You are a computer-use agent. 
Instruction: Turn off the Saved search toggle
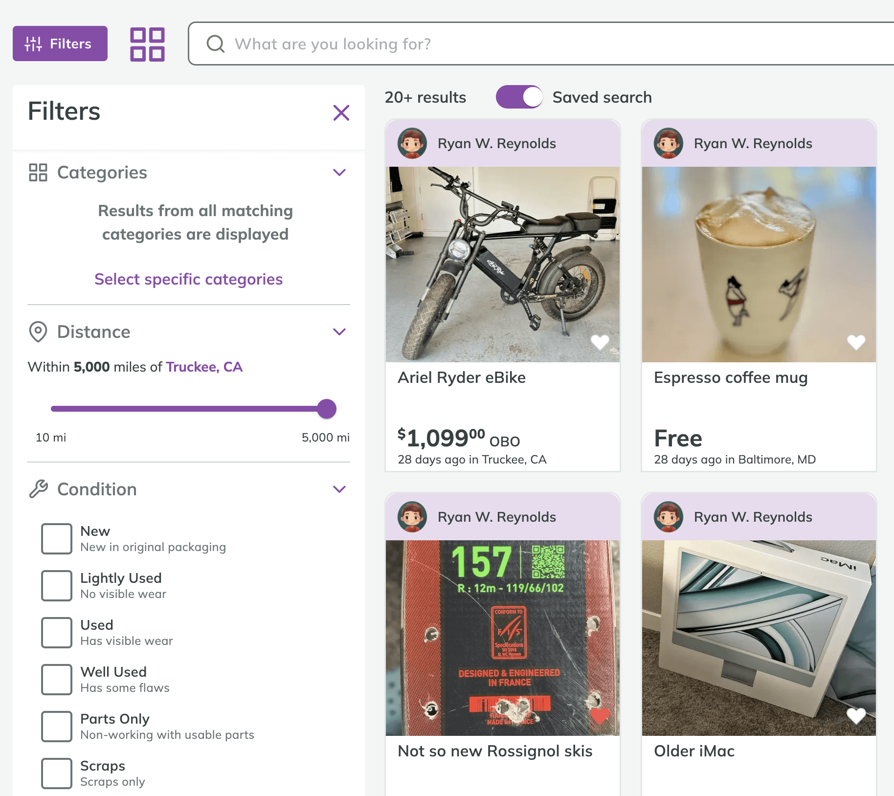pyautogui.click(x=519, y=97)
